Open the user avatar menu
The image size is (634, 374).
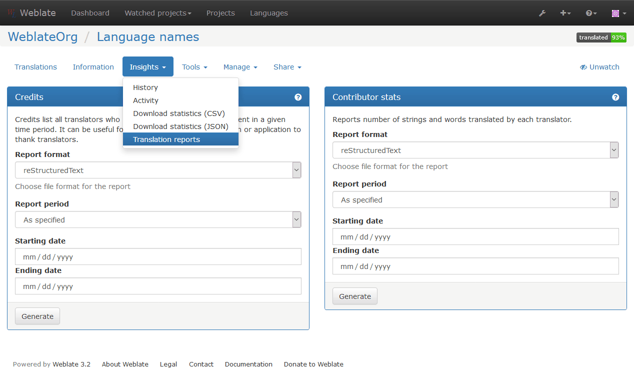point(618,13)
